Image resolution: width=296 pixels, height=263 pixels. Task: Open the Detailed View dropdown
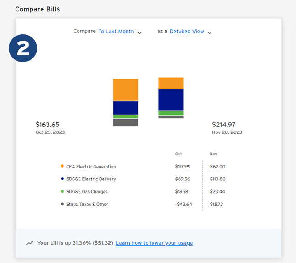pyautogui.click(x=187, y=32)
